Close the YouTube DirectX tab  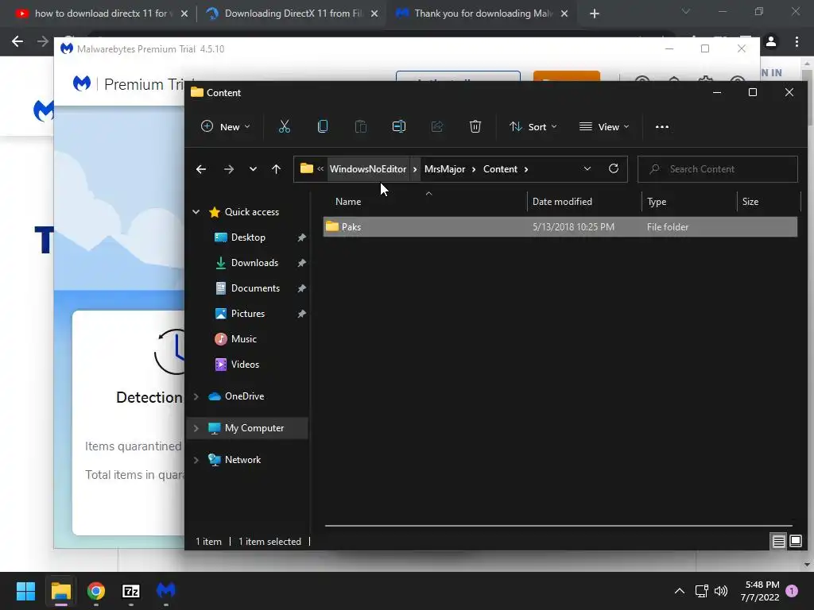[184, 14]
